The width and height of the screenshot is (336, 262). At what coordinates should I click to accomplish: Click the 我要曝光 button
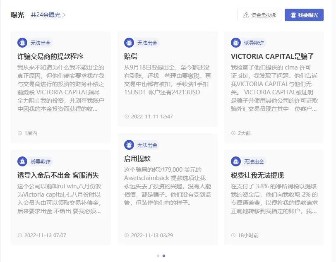(304, 15)
